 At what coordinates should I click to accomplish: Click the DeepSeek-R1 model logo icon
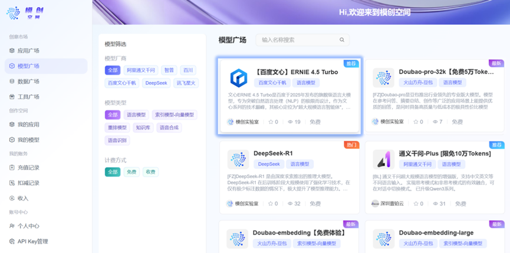tap(238, 159)
